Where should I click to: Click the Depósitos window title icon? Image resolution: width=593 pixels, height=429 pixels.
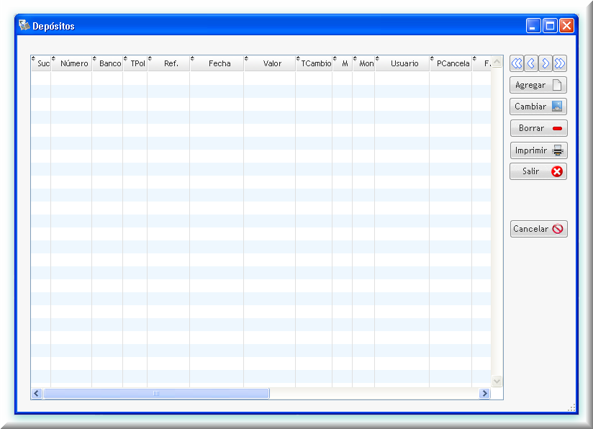click(24, 25)
